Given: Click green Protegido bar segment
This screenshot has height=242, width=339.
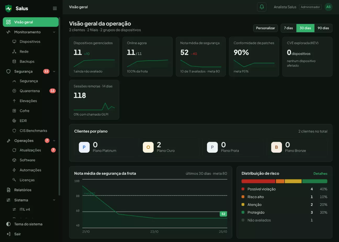Looking at the screenshot, I should tap(315, 181).
